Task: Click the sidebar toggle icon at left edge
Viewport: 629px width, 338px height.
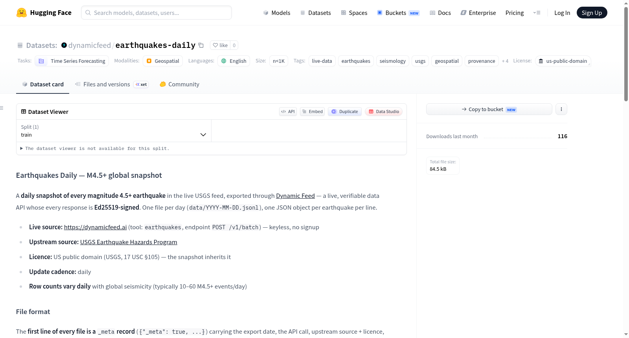Action: pos(2,108)
